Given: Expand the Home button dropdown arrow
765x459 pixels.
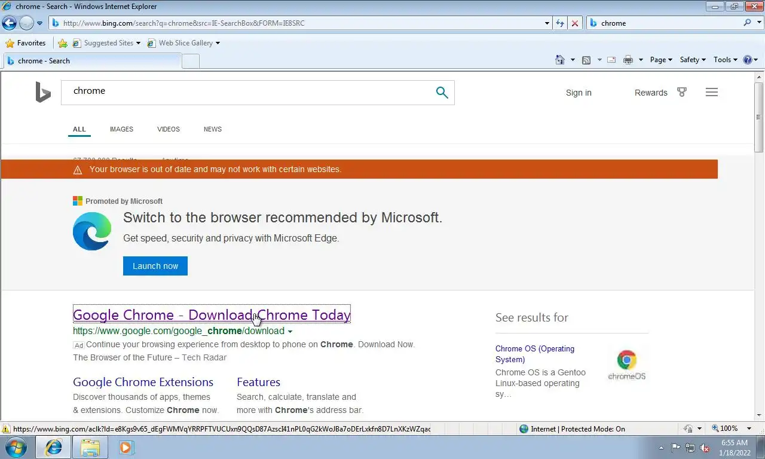Looking at the screenshot, I should 573,60.
